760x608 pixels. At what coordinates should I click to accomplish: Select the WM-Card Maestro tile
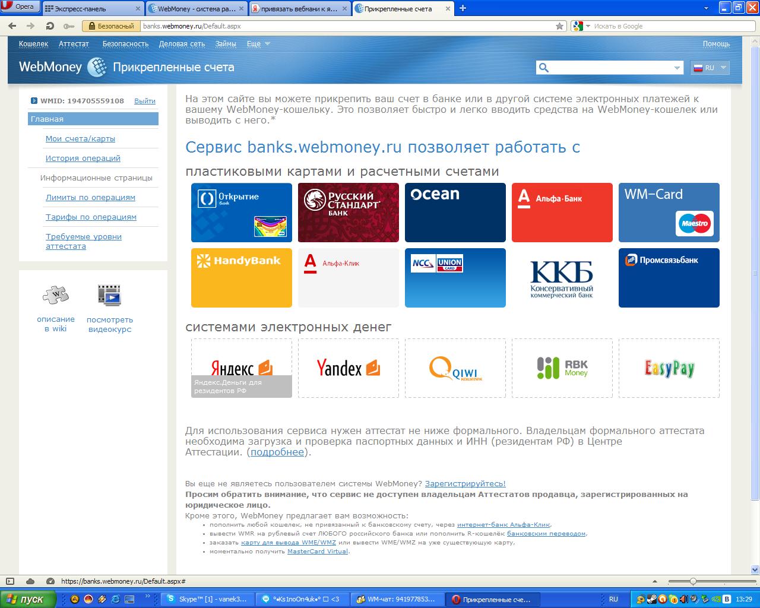(x=669, y=213)
